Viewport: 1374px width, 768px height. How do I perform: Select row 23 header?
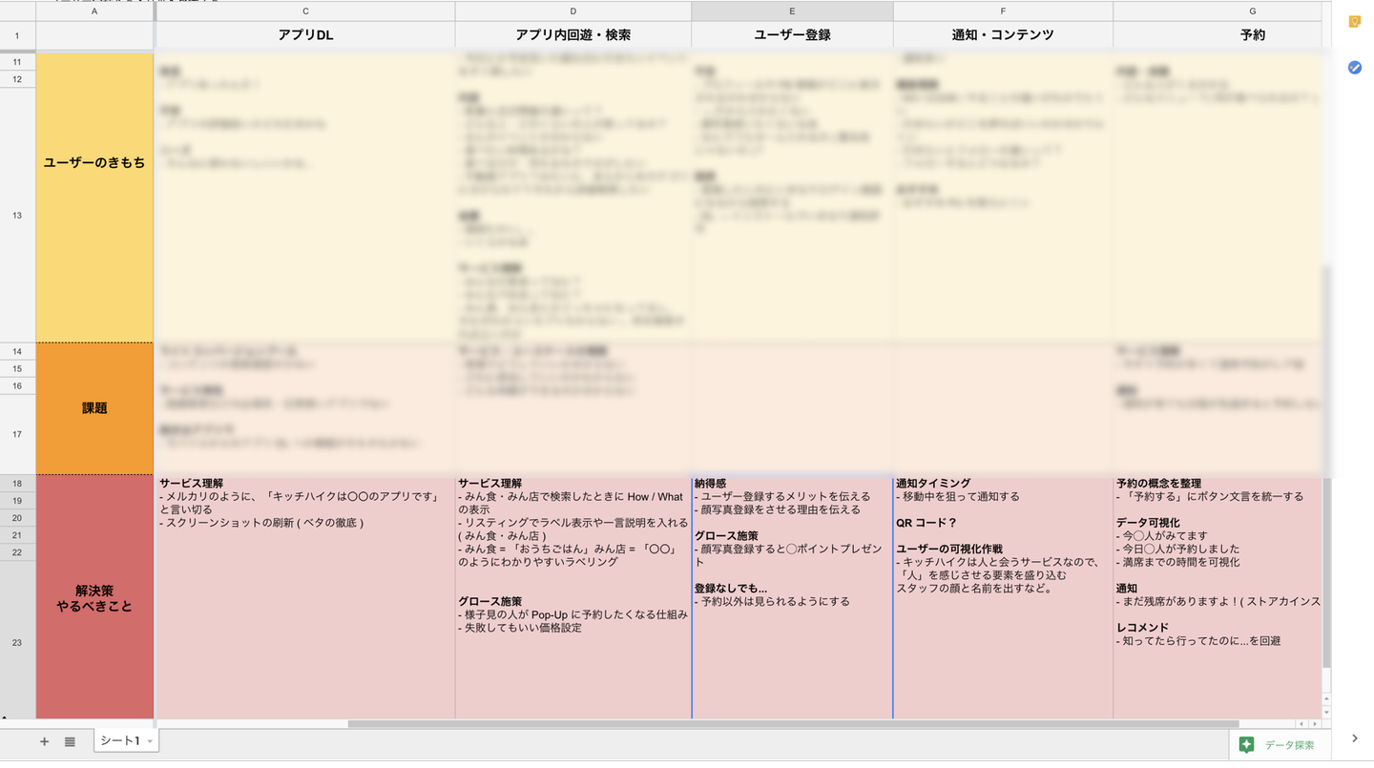pyautogui.click(x=18, y=642)
